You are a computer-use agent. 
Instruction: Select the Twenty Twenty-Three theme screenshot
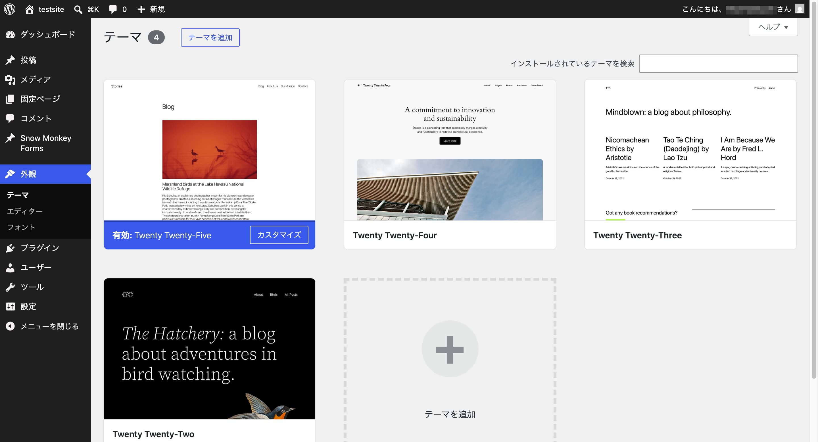tap(690, 150)
